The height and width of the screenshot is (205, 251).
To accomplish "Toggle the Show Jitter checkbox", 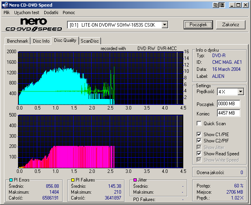I will (x=199, y=147).
